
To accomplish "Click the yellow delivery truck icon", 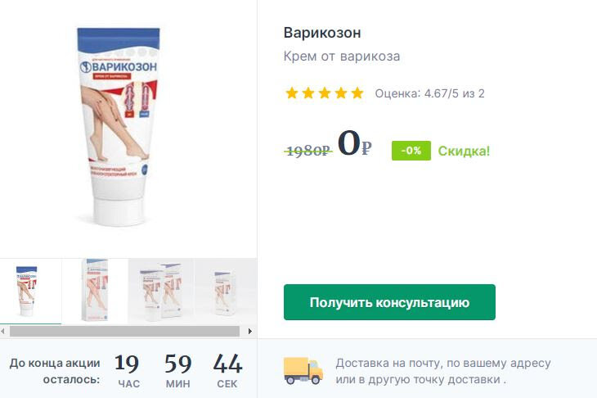I will coord(303,370).
